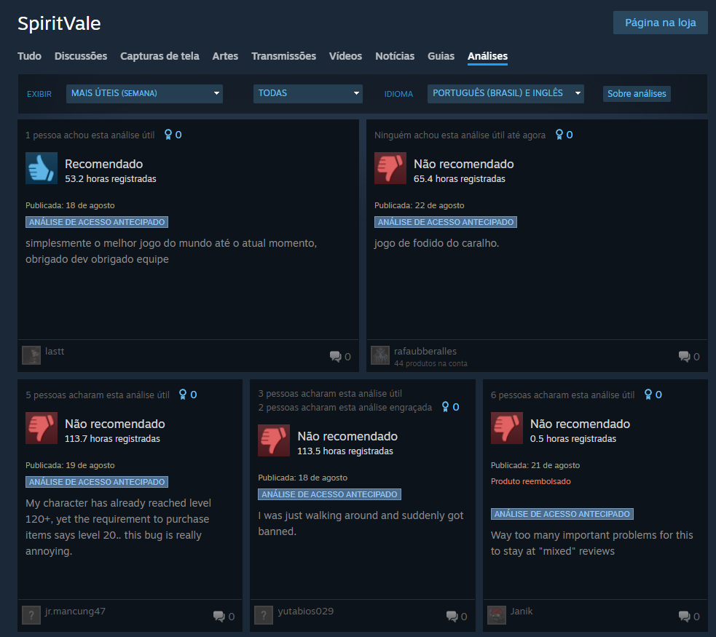Image resolution: width=716 pixels, height=637 pixels.
Task: Click award ribbon icon on lastt's review
Action: point(168,135)
